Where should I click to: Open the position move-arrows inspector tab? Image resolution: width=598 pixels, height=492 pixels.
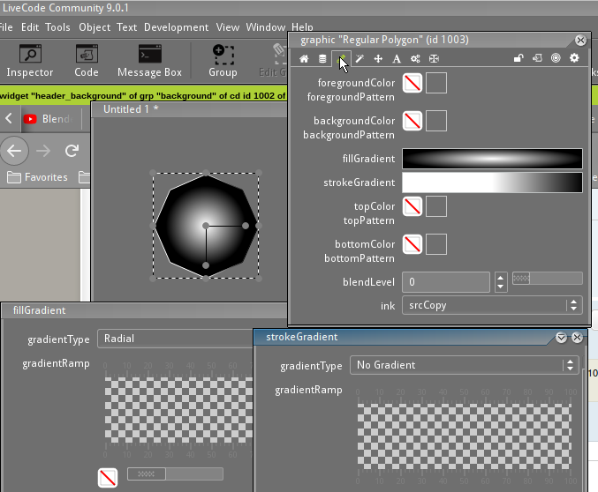[378, 58]
